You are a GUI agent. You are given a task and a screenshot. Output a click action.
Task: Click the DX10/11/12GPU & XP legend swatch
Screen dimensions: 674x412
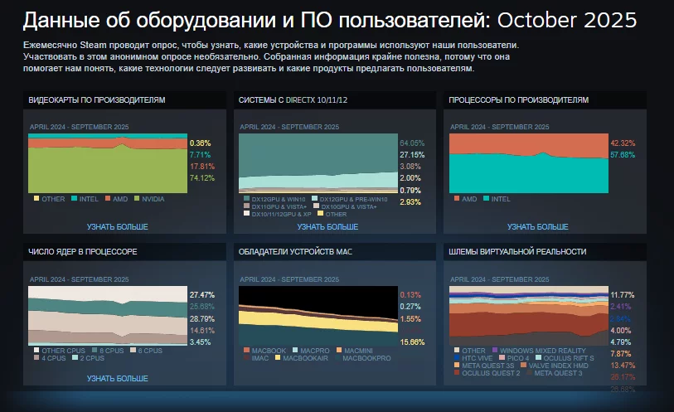click(x=246, y=214)
